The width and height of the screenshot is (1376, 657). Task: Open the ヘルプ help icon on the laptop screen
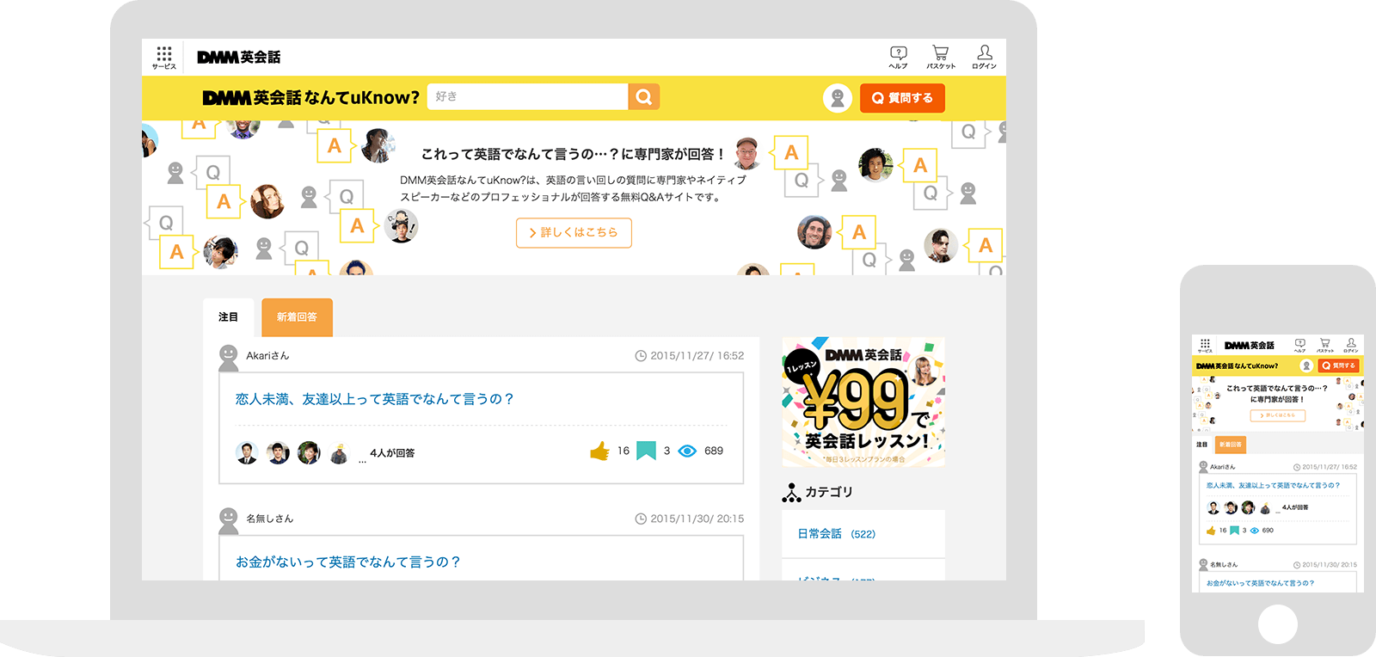coord(898,58)
